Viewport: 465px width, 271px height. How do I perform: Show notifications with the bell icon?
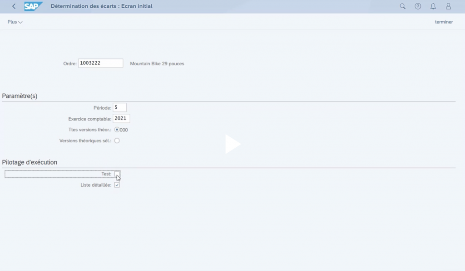tap(433, 6)
